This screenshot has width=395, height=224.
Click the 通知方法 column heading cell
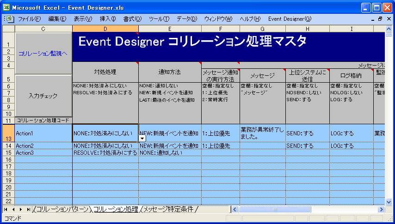tap(170, 72)
